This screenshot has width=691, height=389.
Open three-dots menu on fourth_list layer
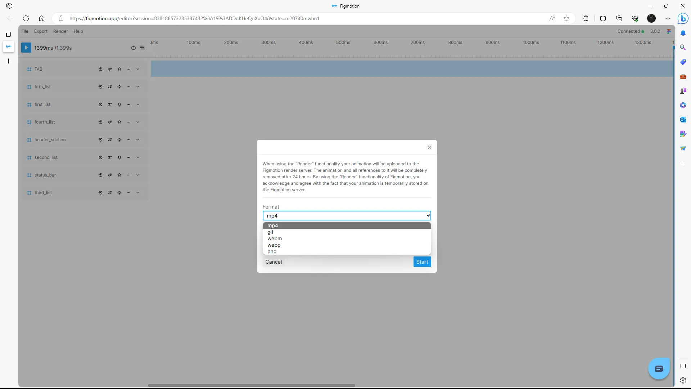(x=128, y=122)
